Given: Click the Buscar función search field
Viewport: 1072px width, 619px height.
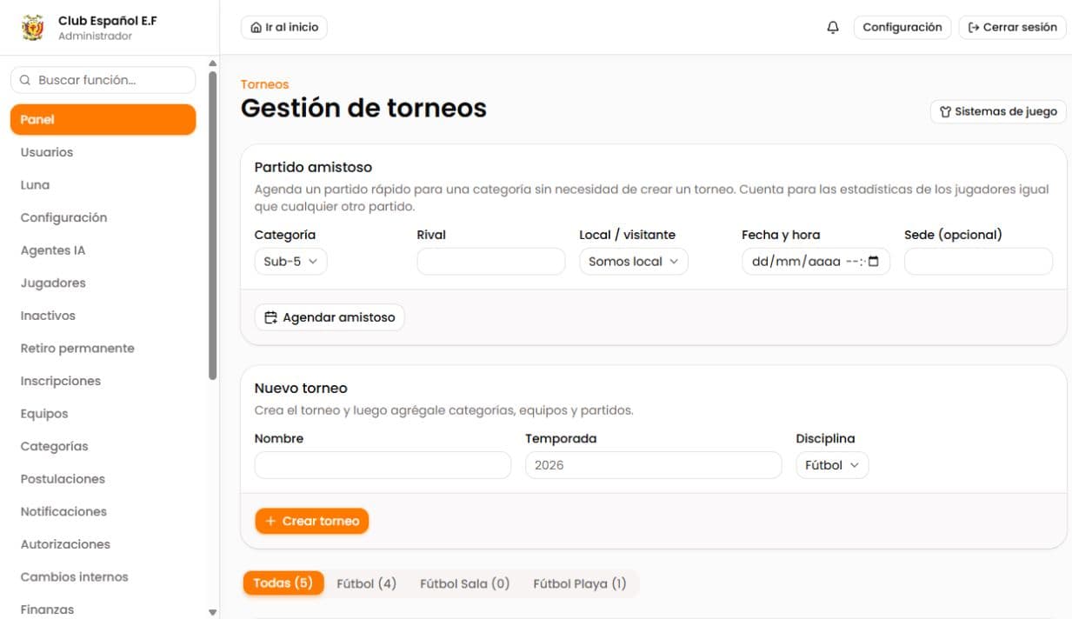Looking at the screenshot, I should click(x=103, y=80).
